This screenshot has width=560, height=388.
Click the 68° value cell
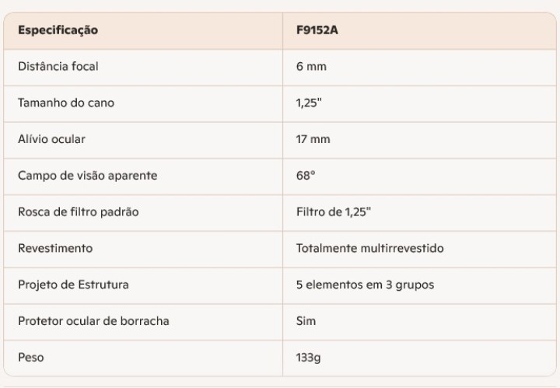[306, 176]
